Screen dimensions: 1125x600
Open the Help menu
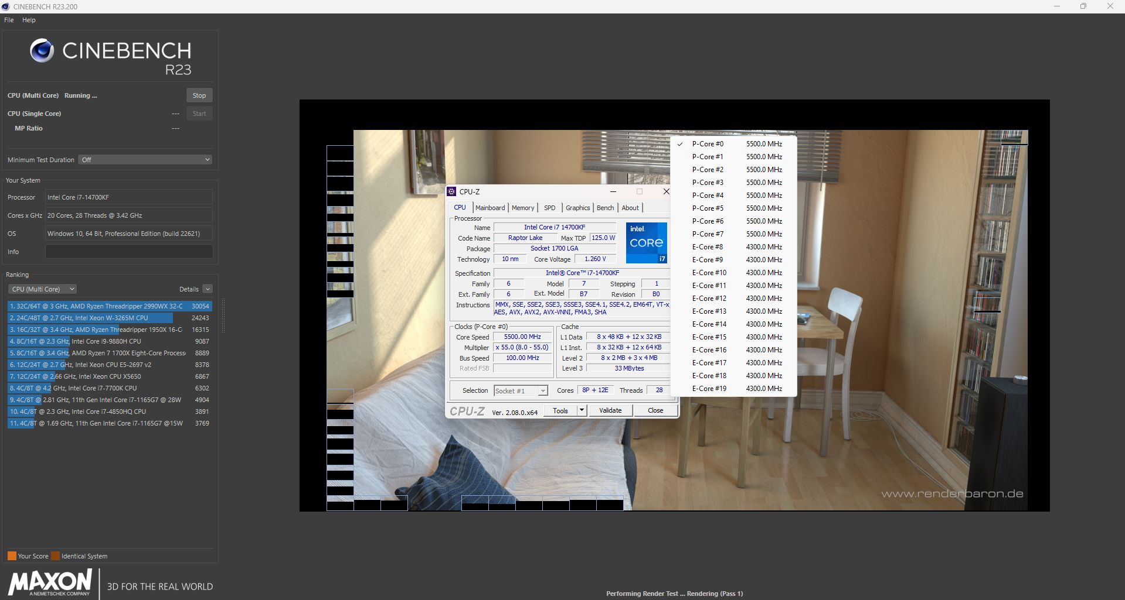29,20
